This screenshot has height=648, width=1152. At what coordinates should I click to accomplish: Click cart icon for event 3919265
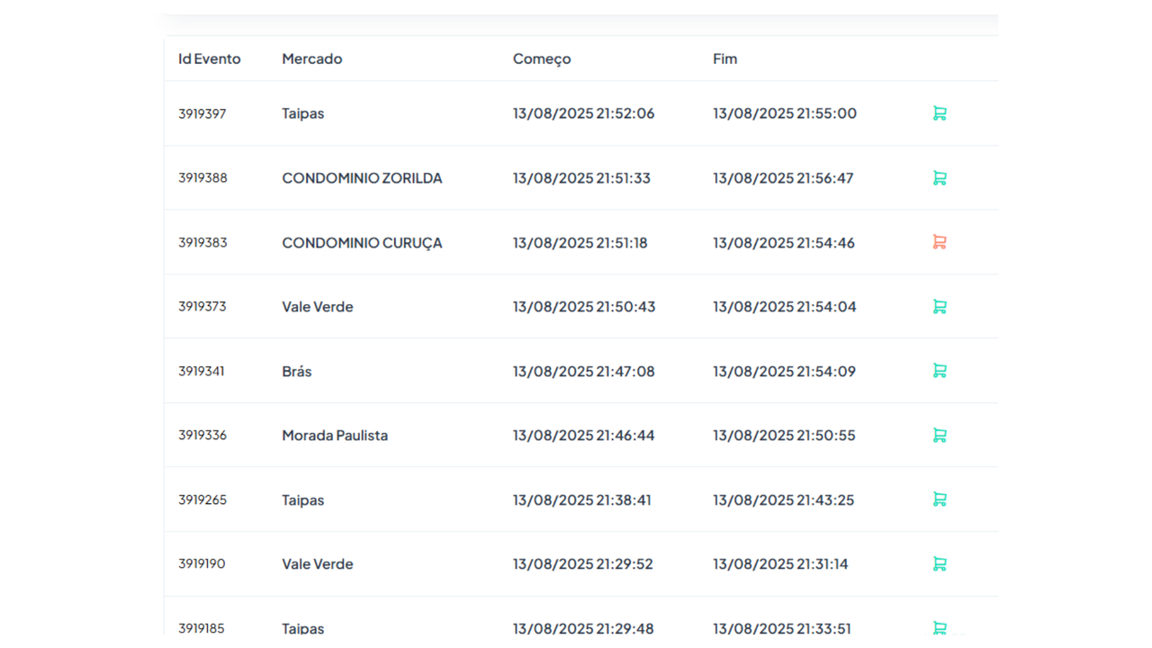tap(940, 499)
